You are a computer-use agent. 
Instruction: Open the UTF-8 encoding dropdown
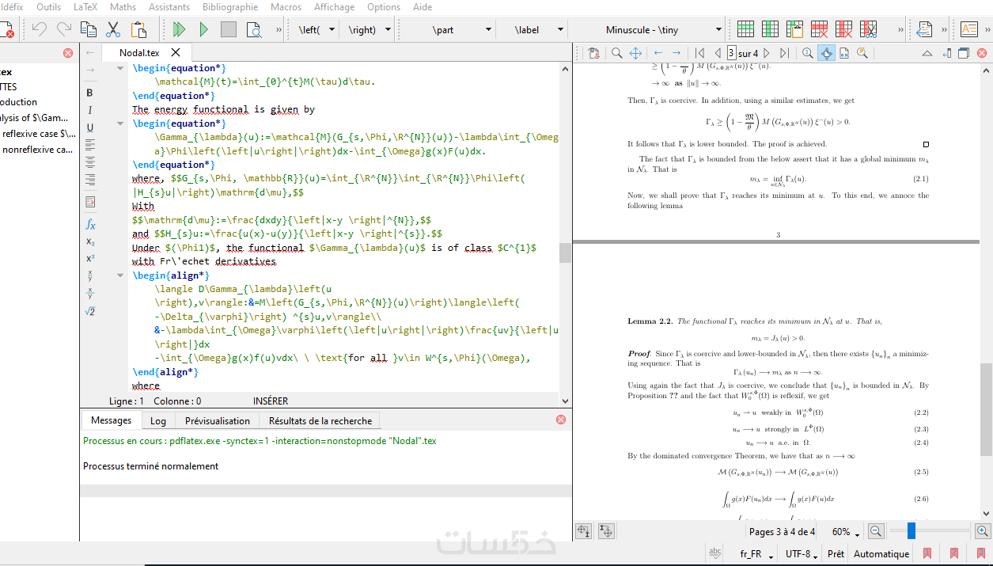[802, 554]
